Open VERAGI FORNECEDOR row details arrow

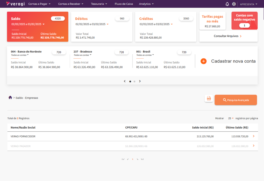(253, 136)
